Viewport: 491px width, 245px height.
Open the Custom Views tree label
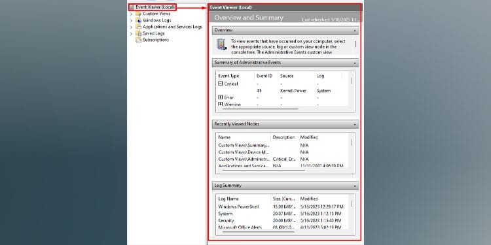[x=156, y=14]
